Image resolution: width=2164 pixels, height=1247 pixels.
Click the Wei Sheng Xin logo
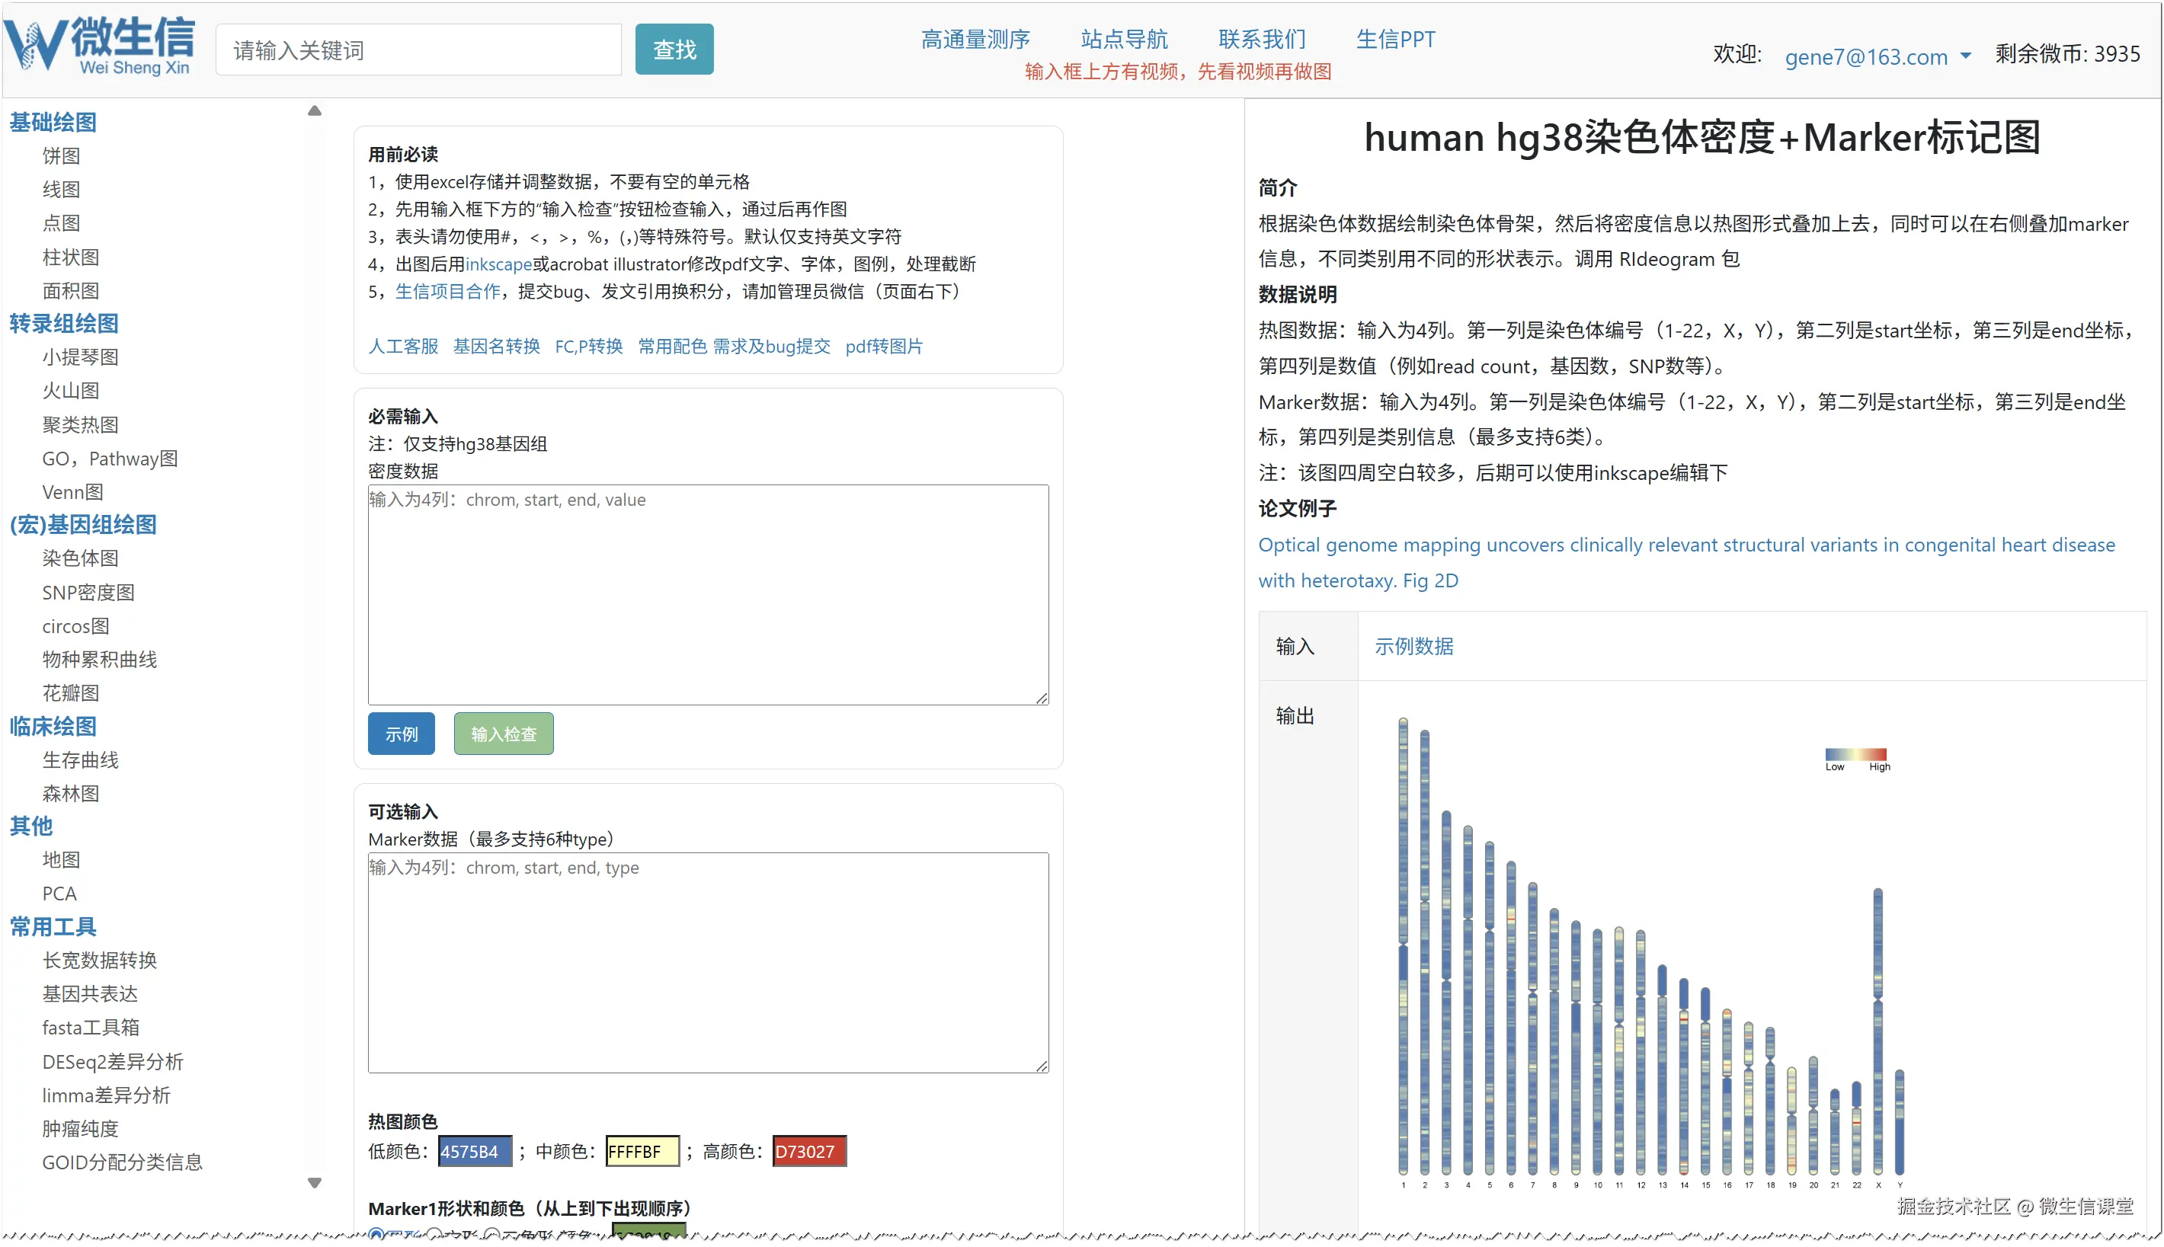[99, 46]
